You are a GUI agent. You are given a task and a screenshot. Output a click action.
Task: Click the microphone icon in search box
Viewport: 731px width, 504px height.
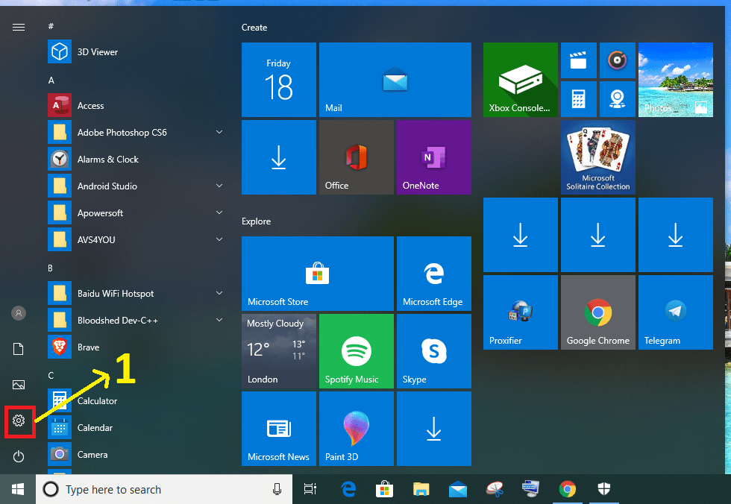point(277,489)
